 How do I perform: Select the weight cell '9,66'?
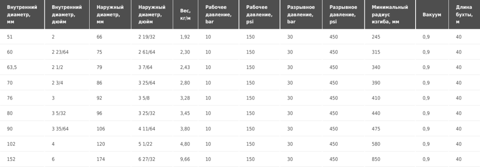[185, 159]
